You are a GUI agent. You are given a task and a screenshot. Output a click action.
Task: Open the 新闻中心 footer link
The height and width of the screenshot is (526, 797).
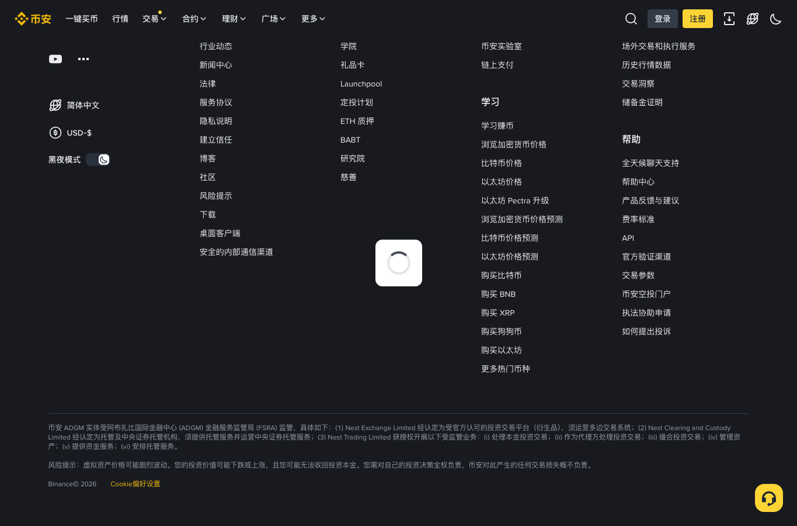[x=216, y=65]
